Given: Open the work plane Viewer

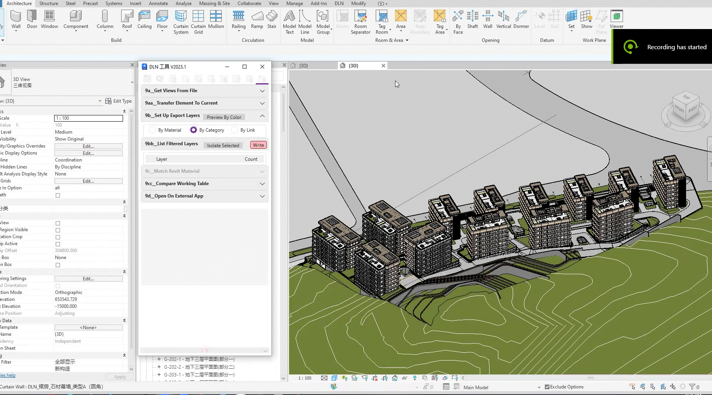Looking at the screenshot, I should point(616,20).
